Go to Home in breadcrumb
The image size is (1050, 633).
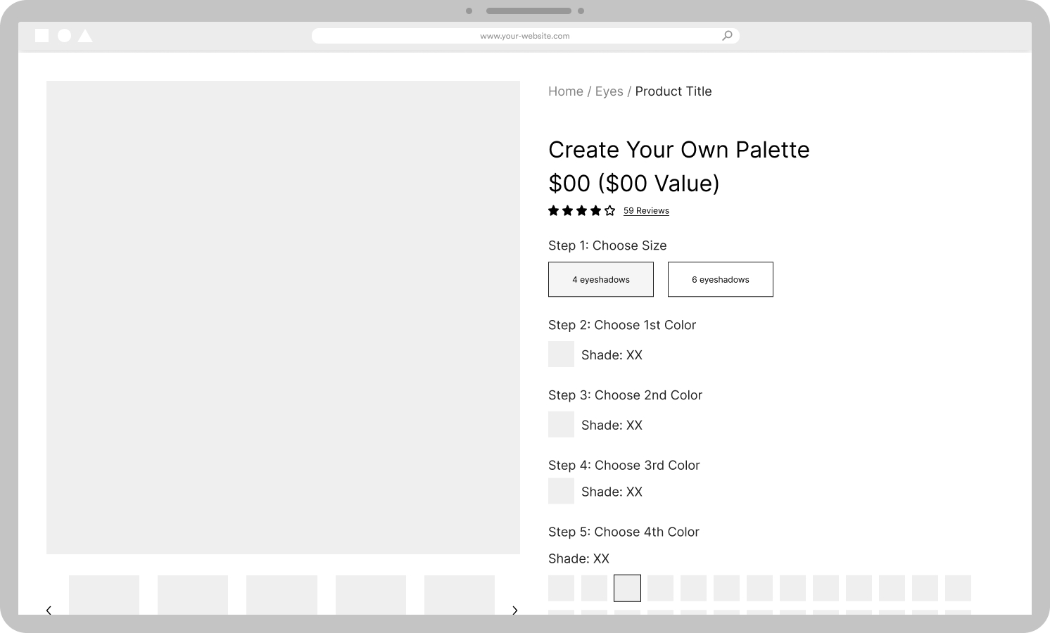pyautogui.click(x=565, y=91)
